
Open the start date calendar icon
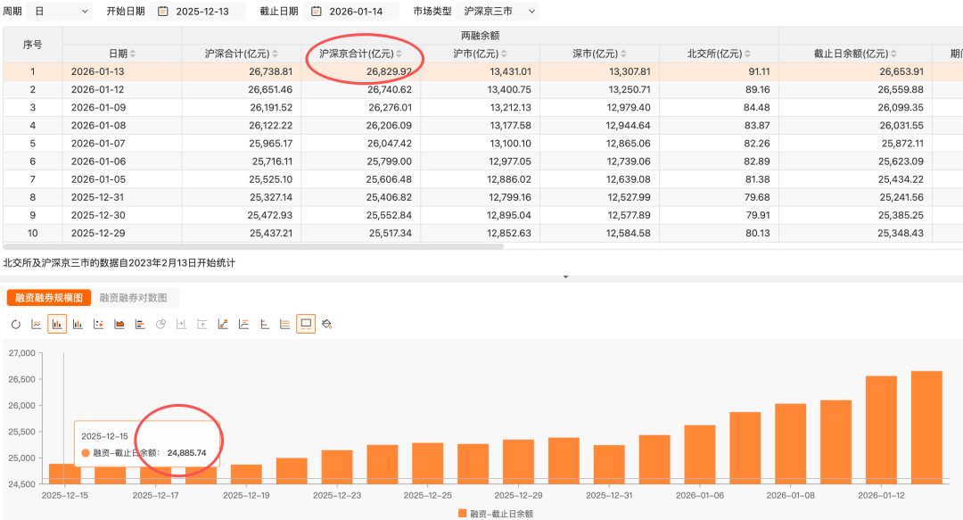[163, 11]
